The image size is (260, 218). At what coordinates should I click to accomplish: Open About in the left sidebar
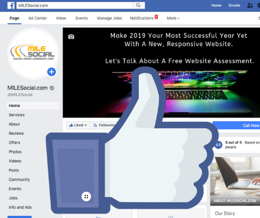(14, 124)
